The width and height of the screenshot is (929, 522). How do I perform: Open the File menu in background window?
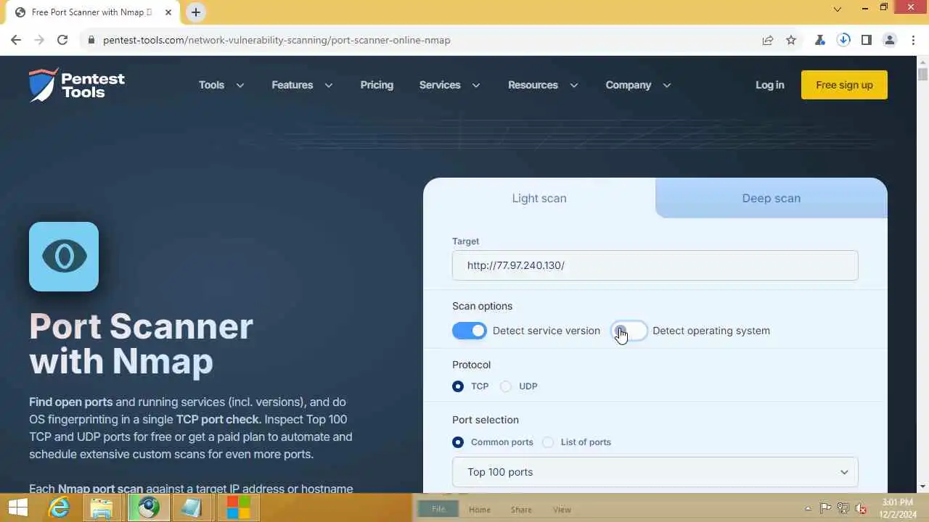(438, 510)
